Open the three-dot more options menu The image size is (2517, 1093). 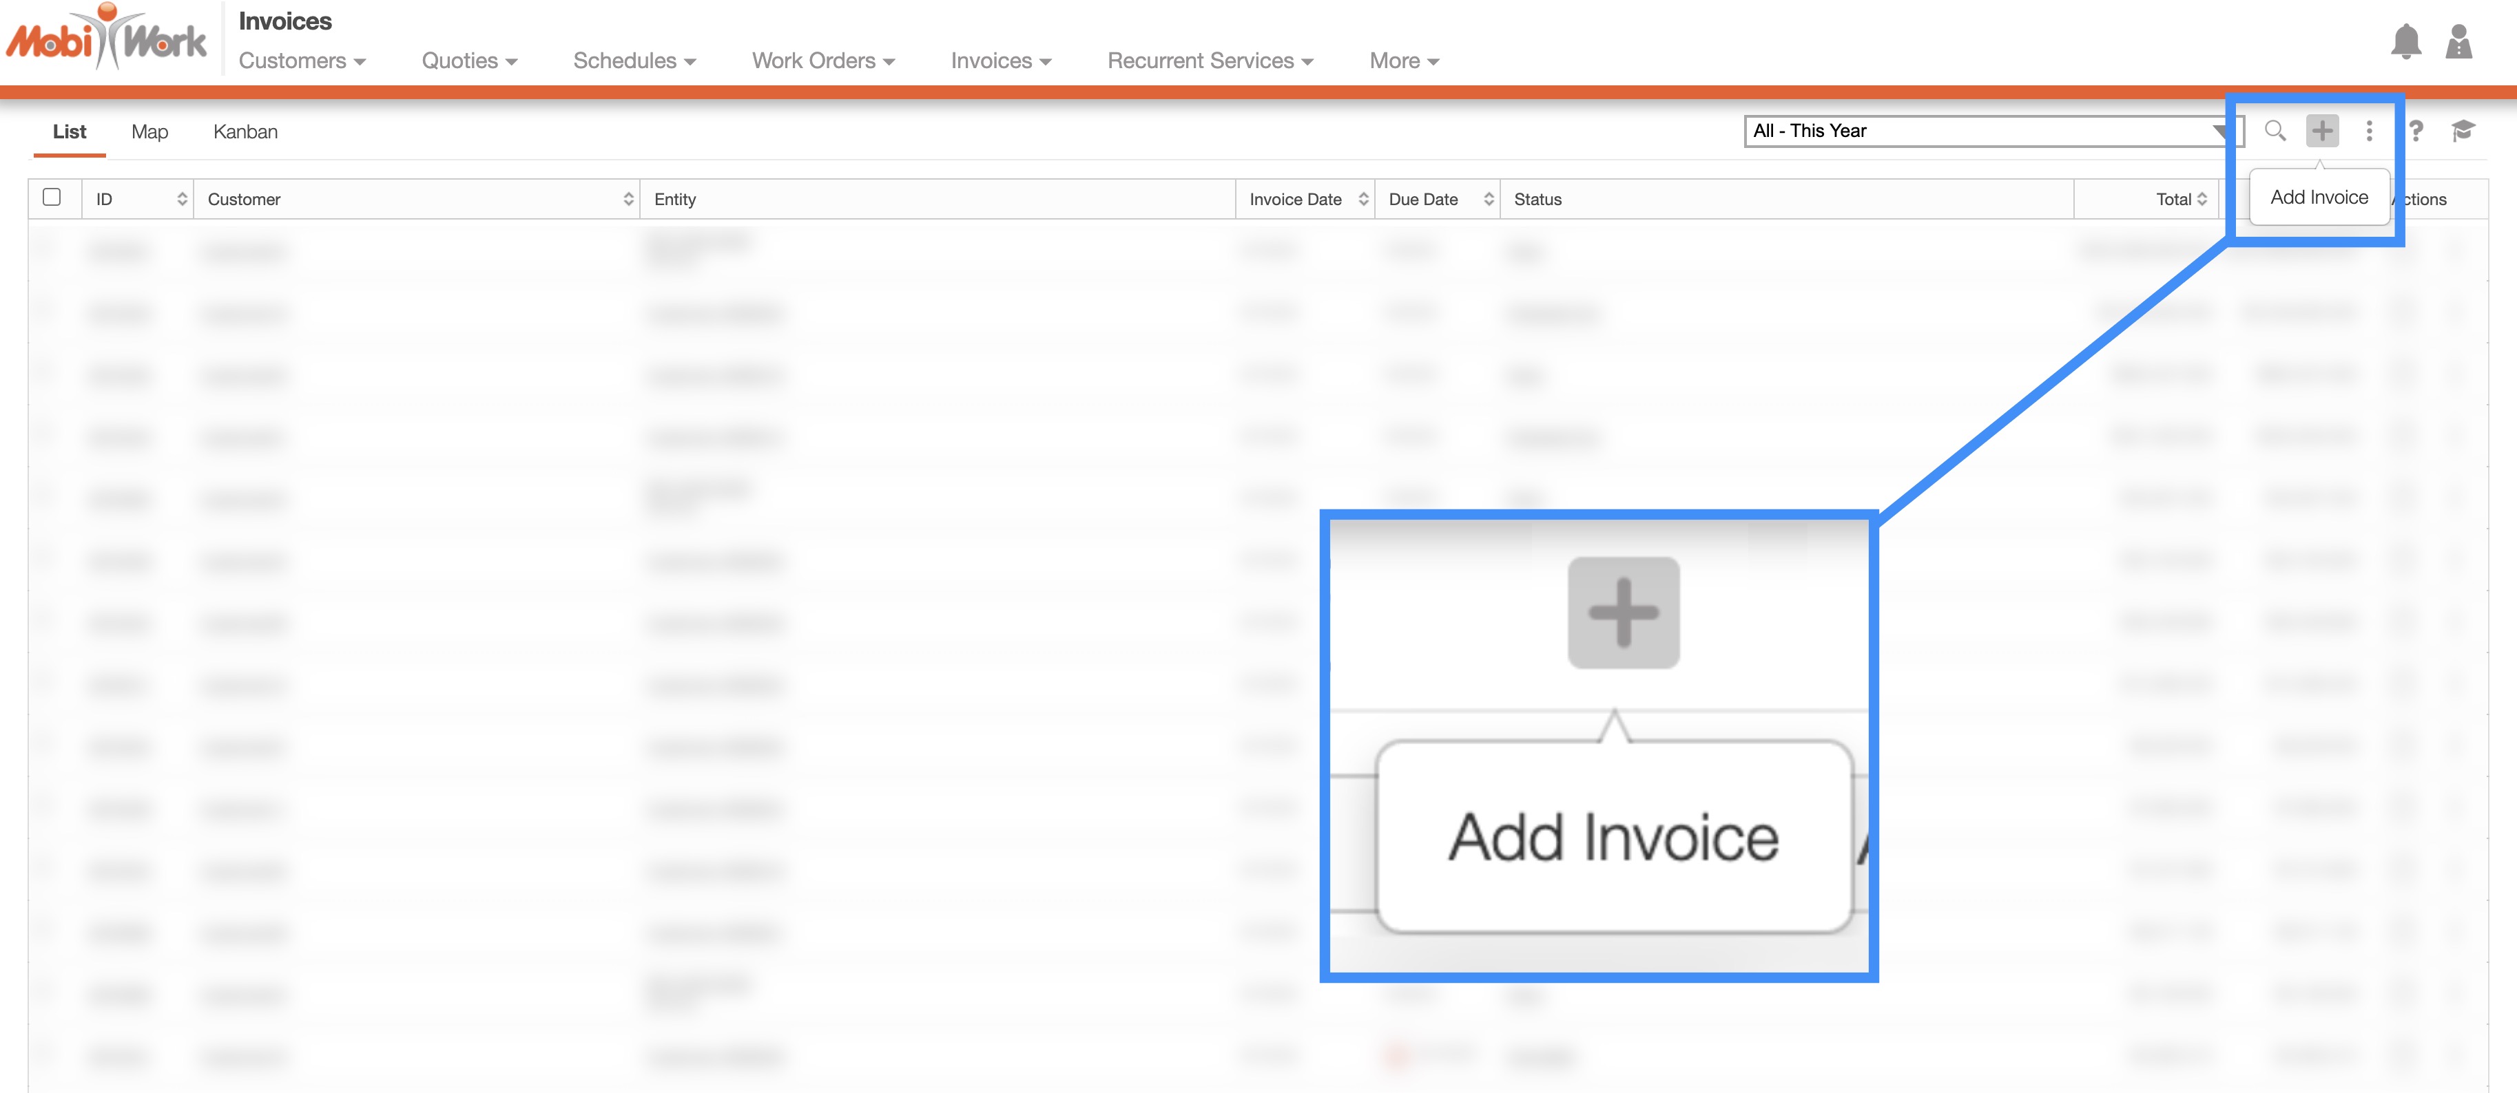point(2368,131)
